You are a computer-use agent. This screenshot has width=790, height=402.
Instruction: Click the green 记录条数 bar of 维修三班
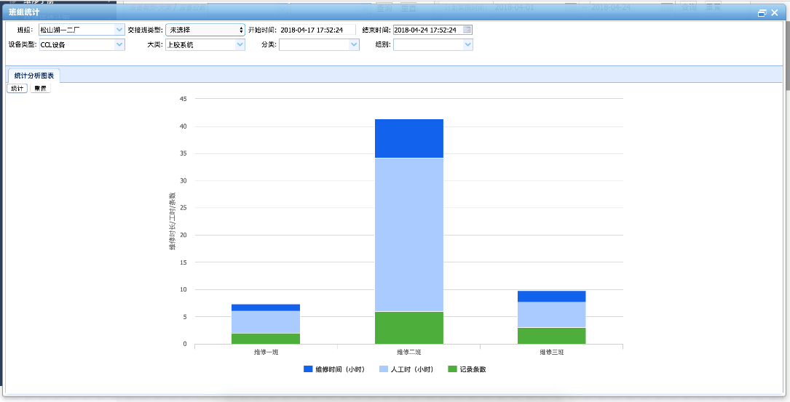click(551, 335)
